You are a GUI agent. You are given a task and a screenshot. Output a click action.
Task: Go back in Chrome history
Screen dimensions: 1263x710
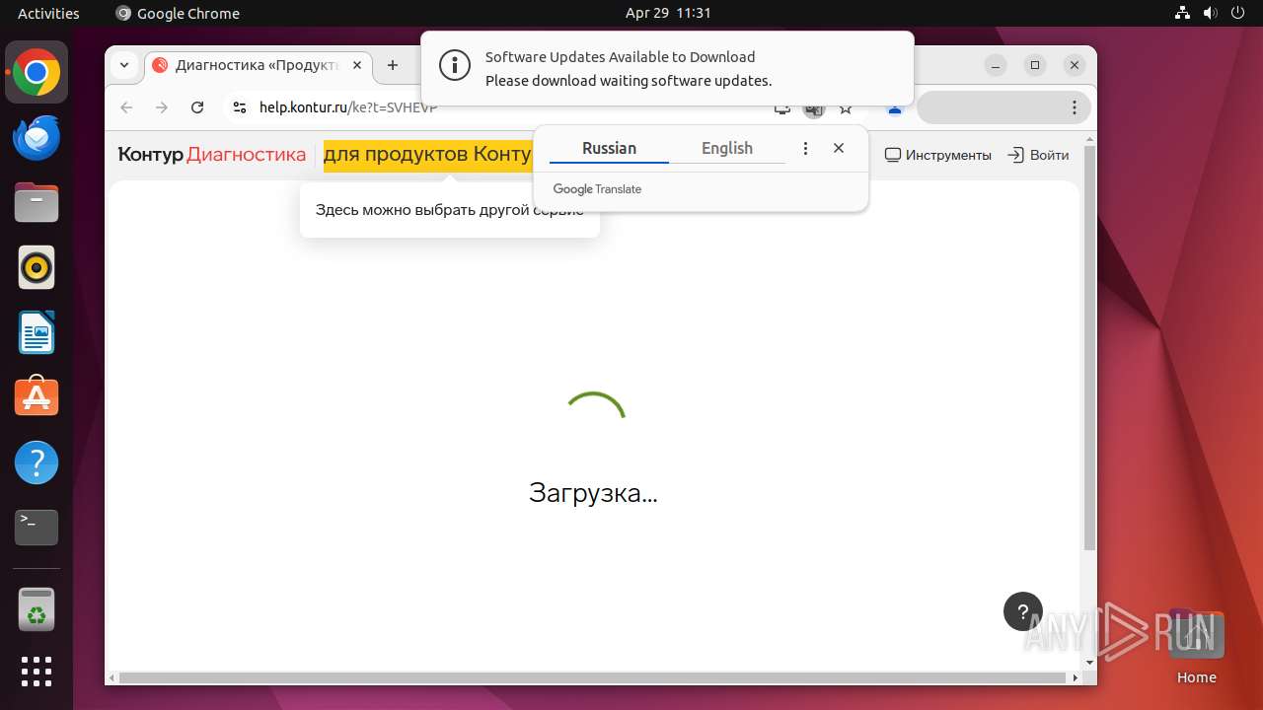pyautogui.click(x=125, y=107)
